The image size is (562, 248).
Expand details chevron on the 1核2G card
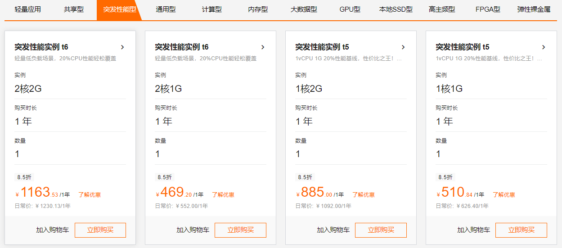[x=403, y=47]
